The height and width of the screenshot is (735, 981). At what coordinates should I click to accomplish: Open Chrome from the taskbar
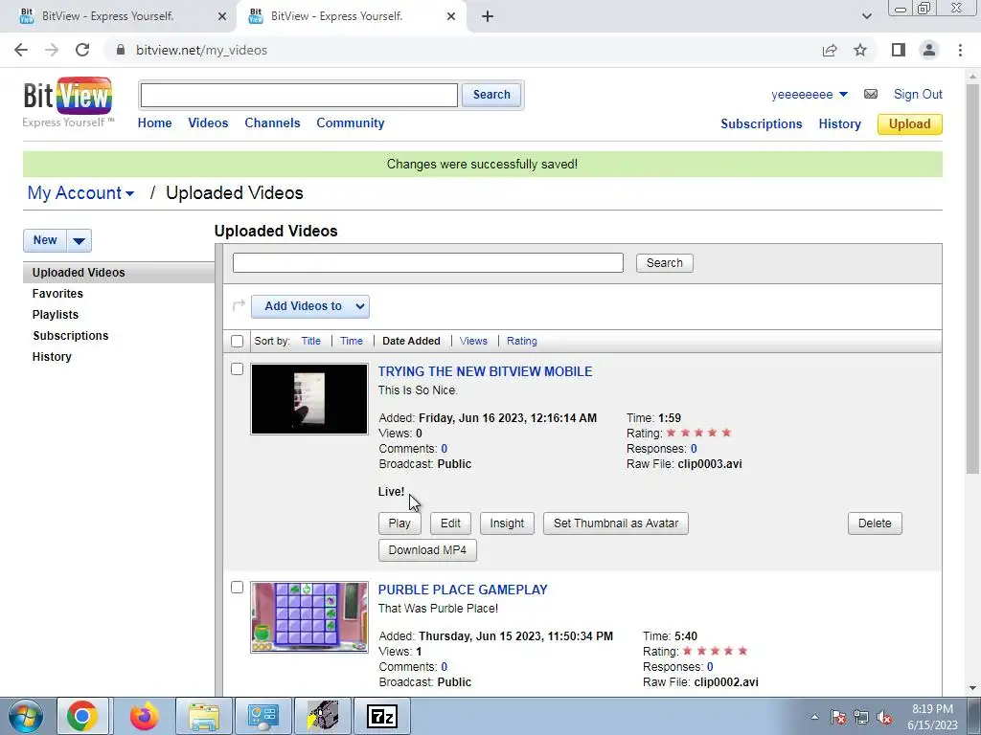(82, 716)
